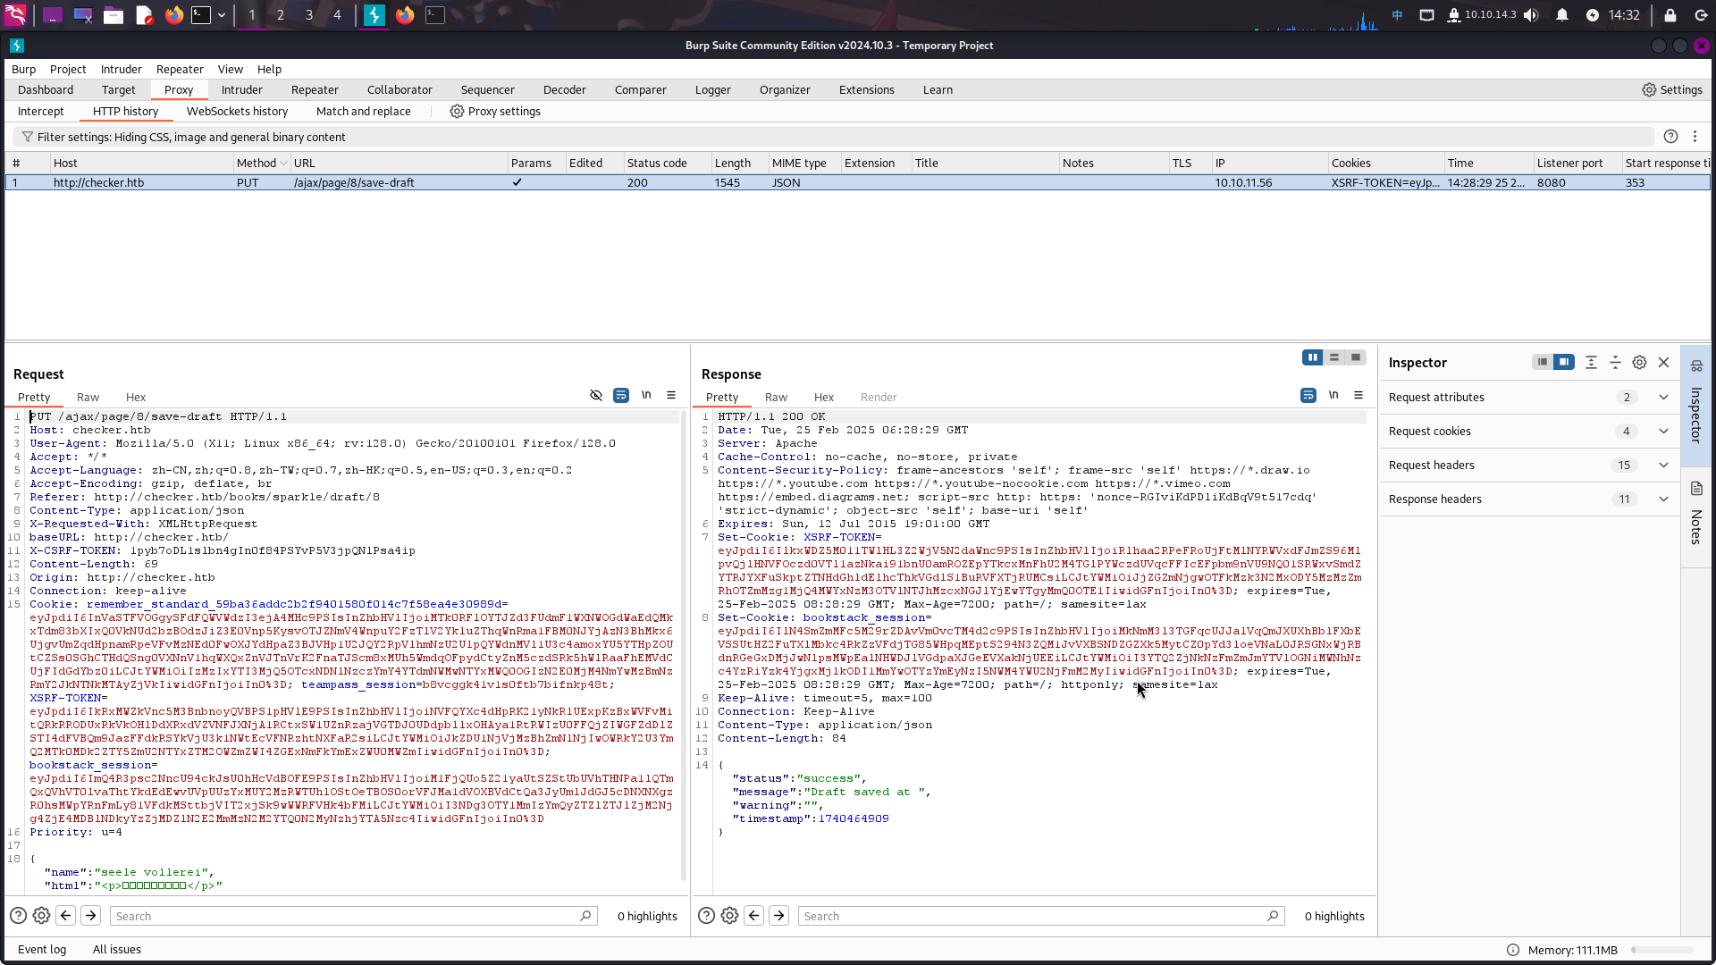Open terminal launcher dropdown arrow

[x=222, y=15]
